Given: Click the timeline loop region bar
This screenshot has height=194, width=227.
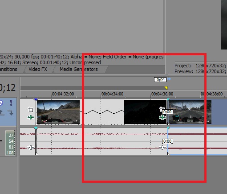Looking at the screenshot, I should pyautogui.click(x=93, y=88).
